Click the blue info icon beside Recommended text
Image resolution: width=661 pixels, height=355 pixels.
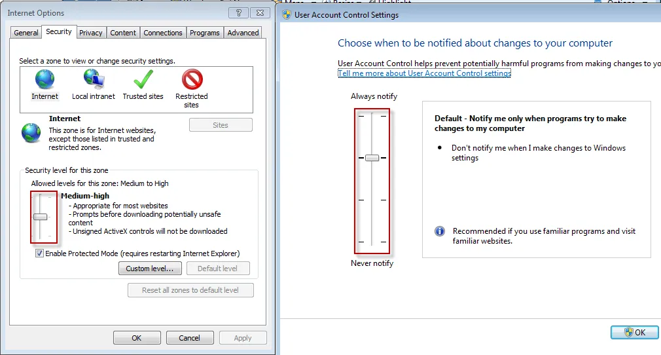[x=440, y=231]
